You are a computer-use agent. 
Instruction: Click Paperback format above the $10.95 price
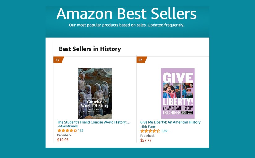[x=64, y=135]
